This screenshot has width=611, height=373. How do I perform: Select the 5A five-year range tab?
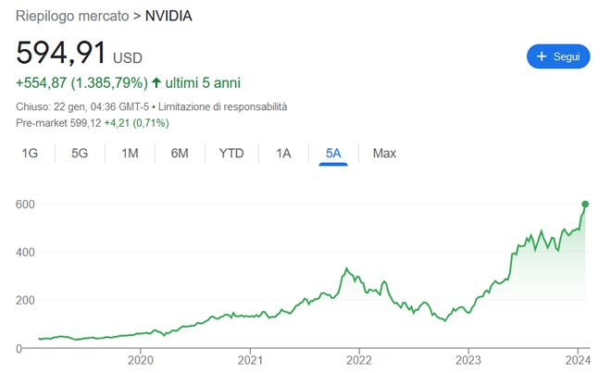[333, 153]
